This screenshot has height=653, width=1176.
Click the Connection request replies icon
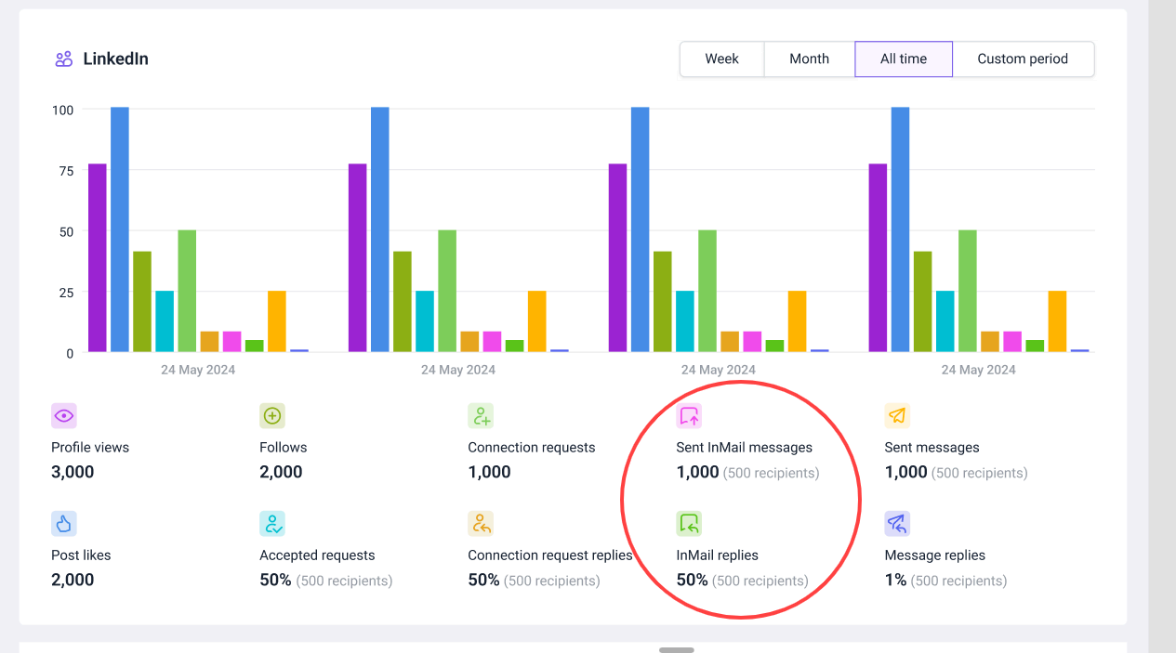(x=481, y=524)
